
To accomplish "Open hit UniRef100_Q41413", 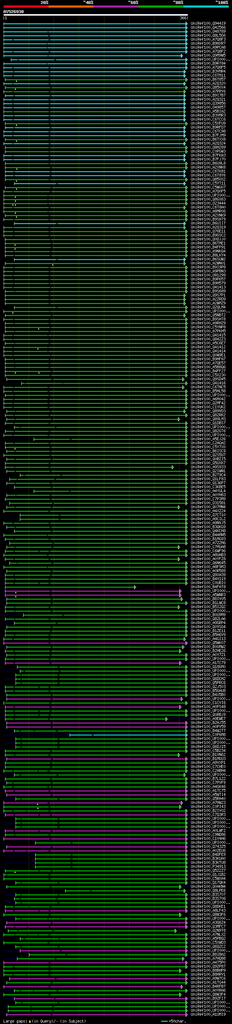I will 208,287.
